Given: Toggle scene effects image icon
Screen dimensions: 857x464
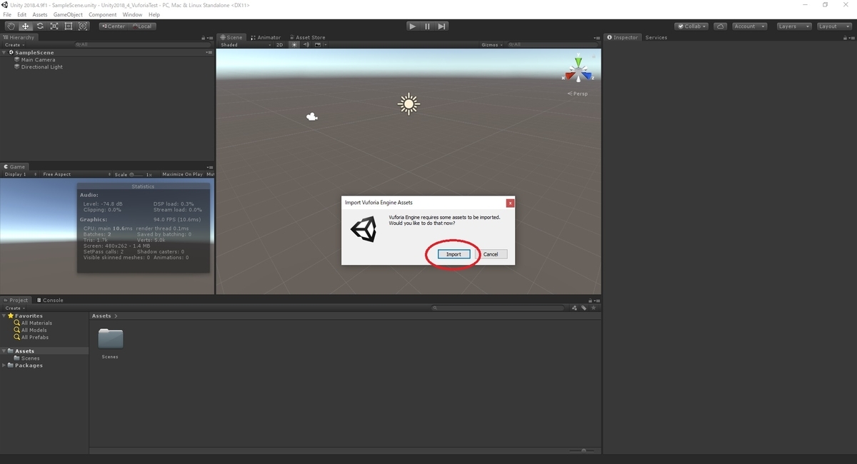Looking at the screenshot, I should pos(318,44).
